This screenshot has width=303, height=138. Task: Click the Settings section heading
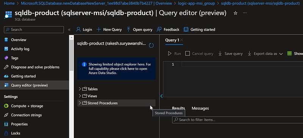point(11,96)
